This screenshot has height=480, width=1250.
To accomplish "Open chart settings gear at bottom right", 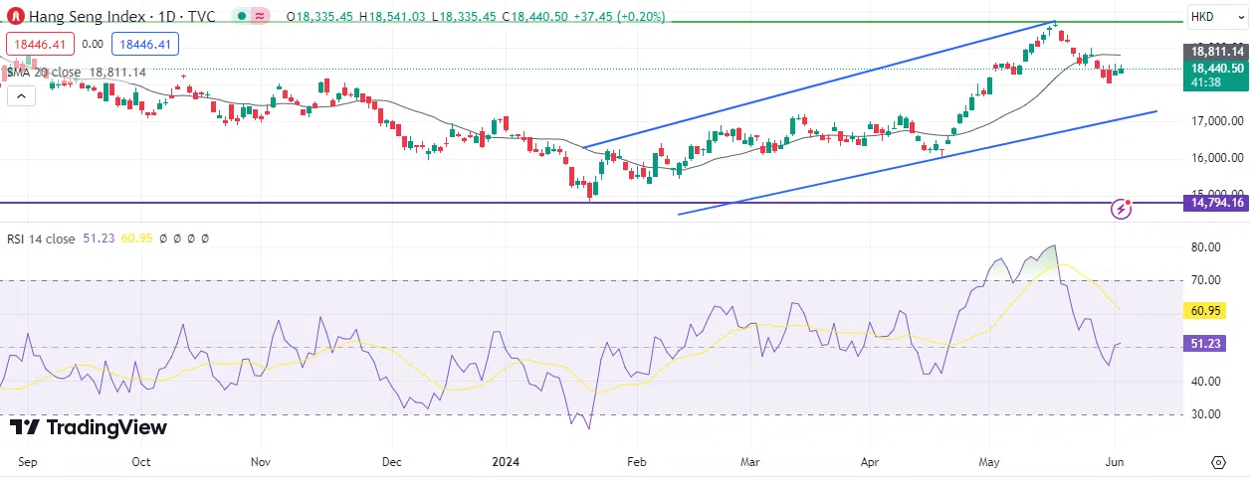I will pyautogui.click(x=1218, y=462).
